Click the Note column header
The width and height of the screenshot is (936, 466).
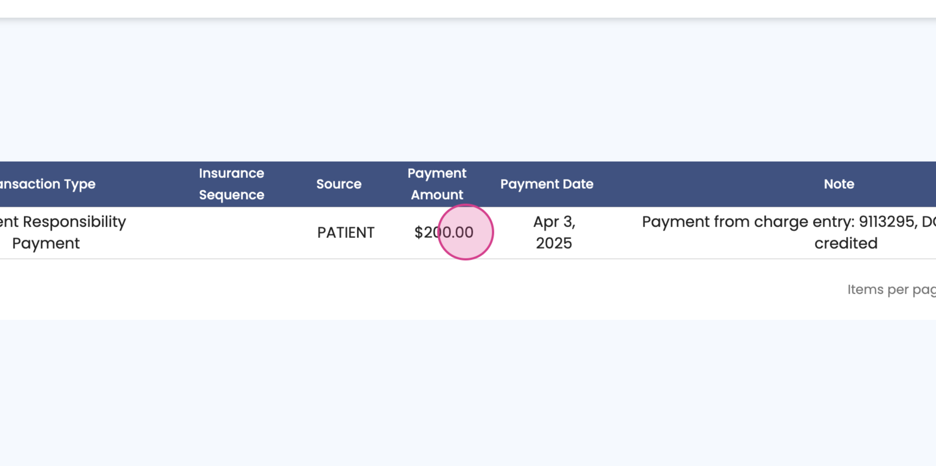click(838, 184)
